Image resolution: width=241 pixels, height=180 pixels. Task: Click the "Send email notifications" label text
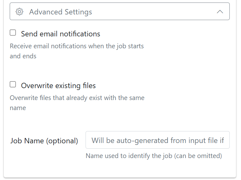click(60, 34)
